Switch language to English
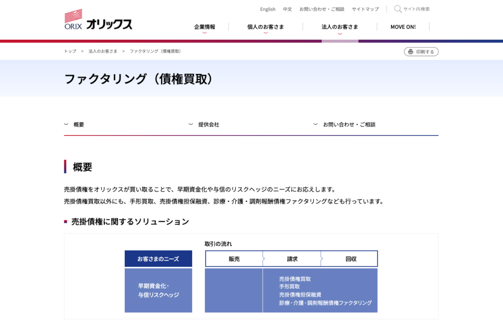 click(x=268, y=9)
